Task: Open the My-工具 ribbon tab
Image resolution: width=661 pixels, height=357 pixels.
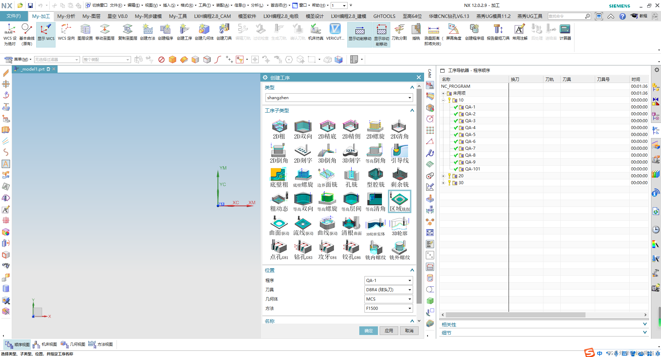Action: pos(178,16)
